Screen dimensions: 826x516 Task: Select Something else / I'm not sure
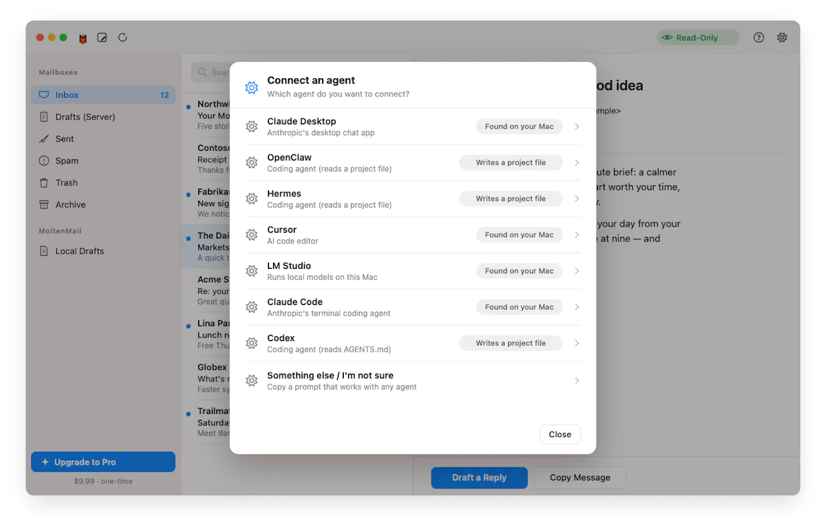click(330, 376)
